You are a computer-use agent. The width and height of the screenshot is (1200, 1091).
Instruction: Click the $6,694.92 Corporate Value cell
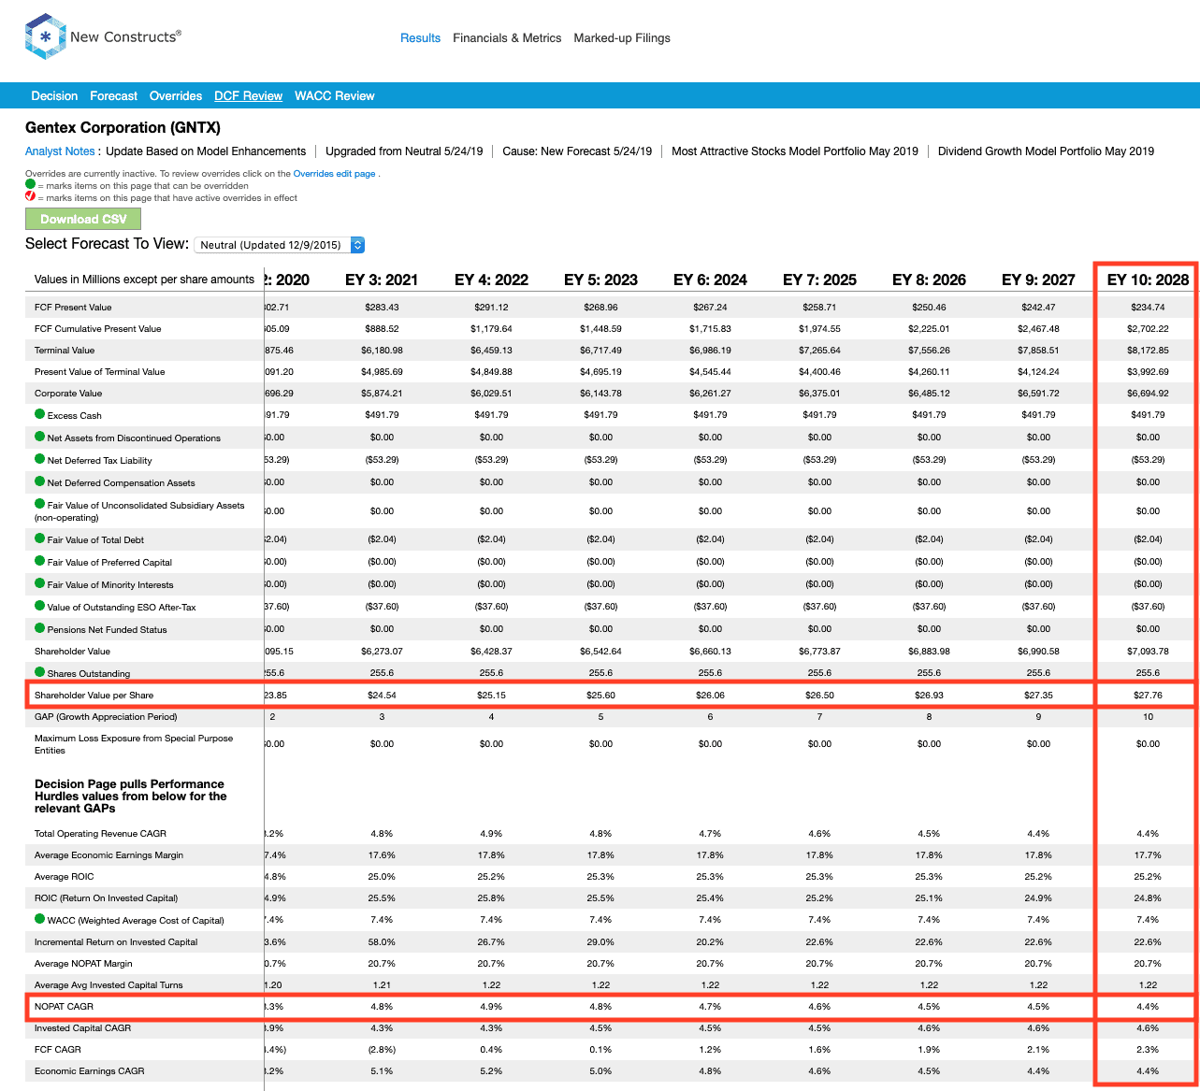tap(1148, 394)
